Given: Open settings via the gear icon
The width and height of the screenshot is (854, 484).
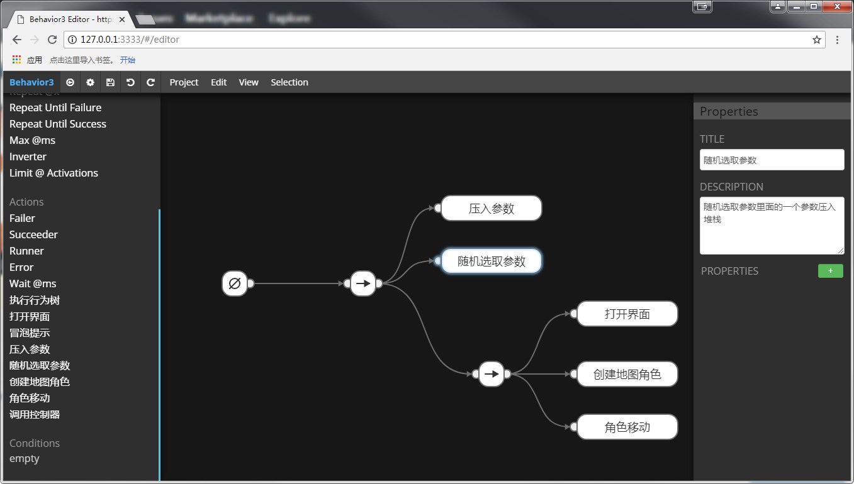Looking at the screenshot, I should 90,82.
